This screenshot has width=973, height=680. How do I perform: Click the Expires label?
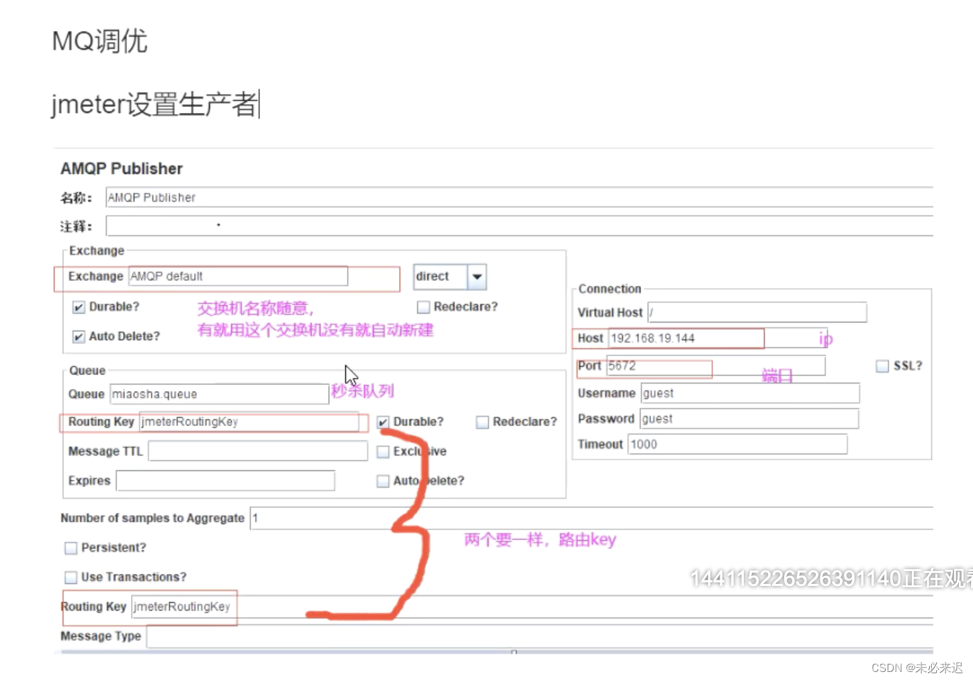[x=89, y=481]
